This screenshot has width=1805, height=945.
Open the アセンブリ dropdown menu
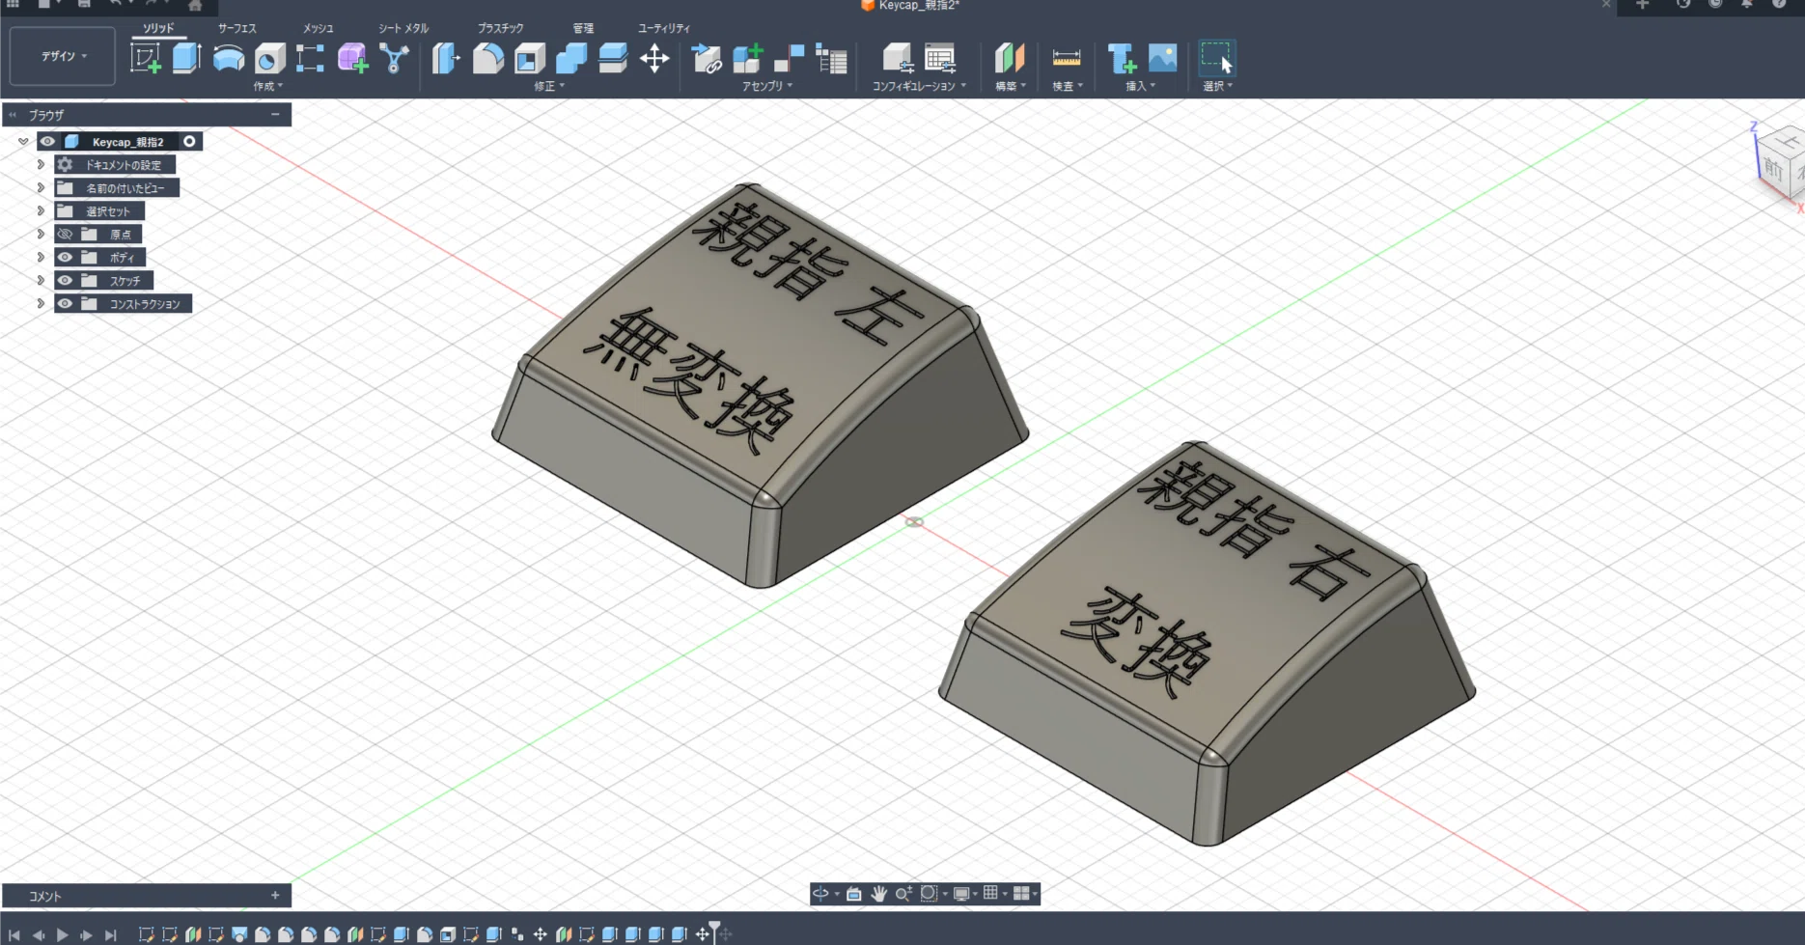767,86
